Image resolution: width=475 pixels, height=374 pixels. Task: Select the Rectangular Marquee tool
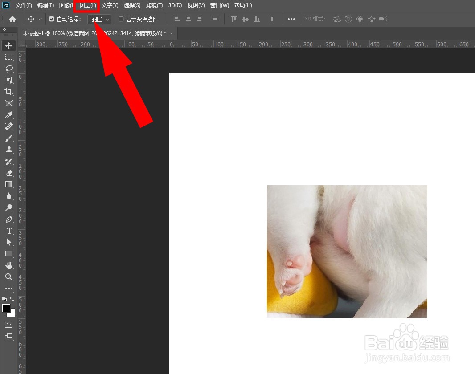[x=9, y=57]
